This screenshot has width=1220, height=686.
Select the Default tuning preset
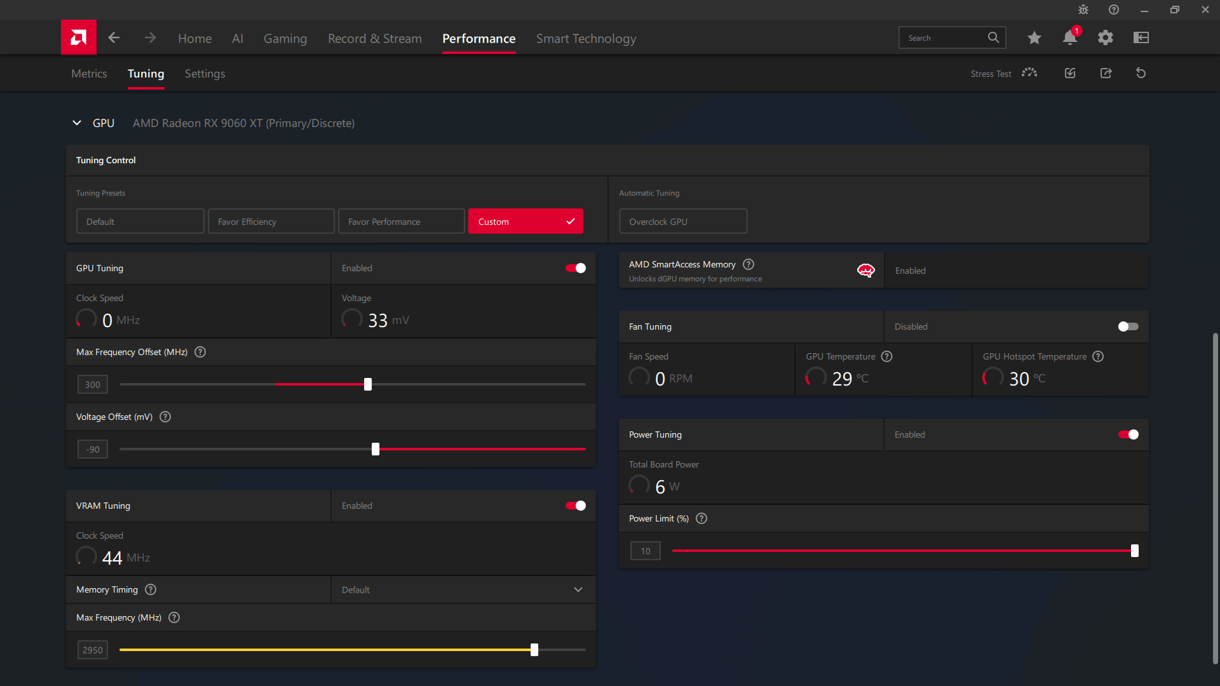140,221
